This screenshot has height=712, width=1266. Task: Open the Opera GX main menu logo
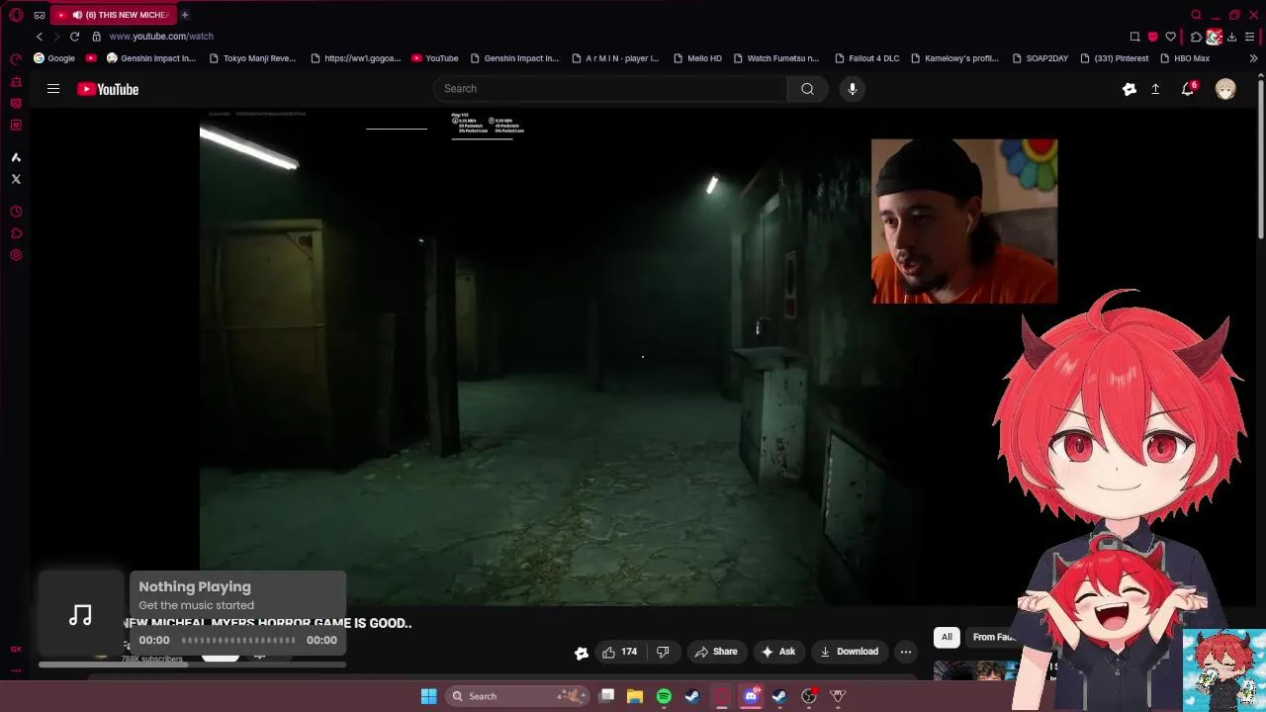[x=16, y=15]
